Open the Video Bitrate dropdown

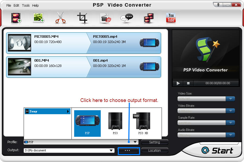[x=230, y=111]
